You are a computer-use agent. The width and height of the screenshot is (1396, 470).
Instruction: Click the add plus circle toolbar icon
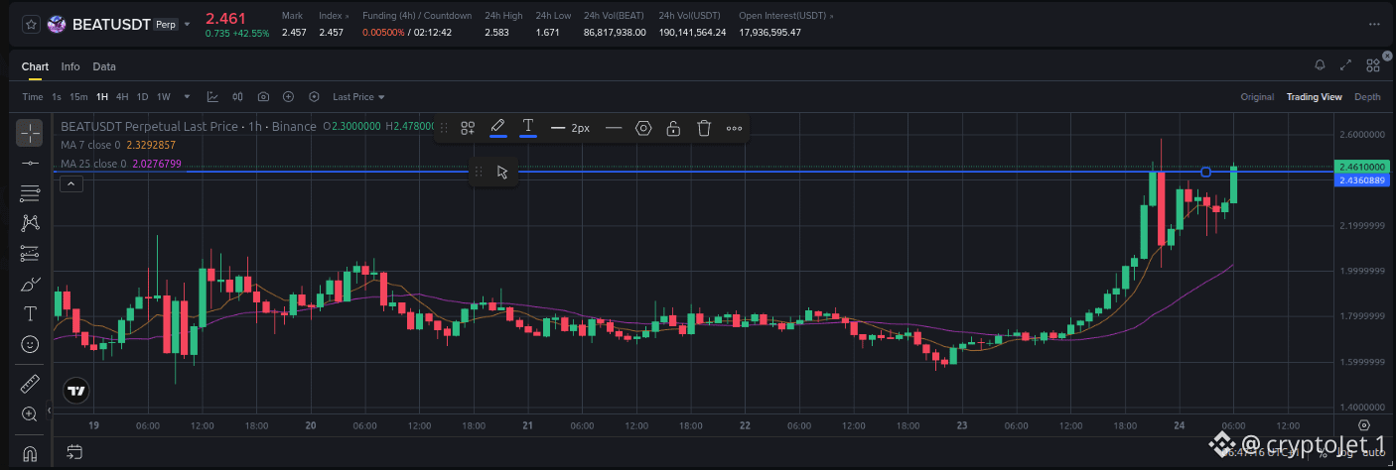(289, 96)
